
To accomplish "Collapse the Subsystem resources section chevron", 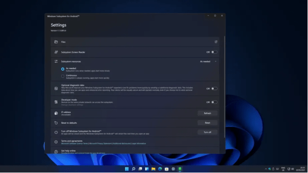I will [215, 62].
